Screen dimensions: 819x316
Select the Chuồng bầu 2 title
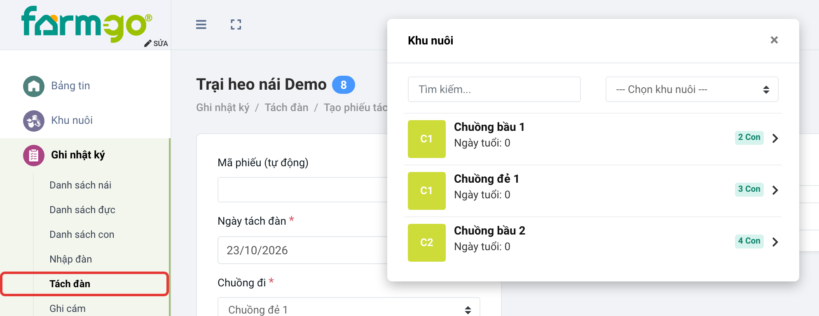489,230
